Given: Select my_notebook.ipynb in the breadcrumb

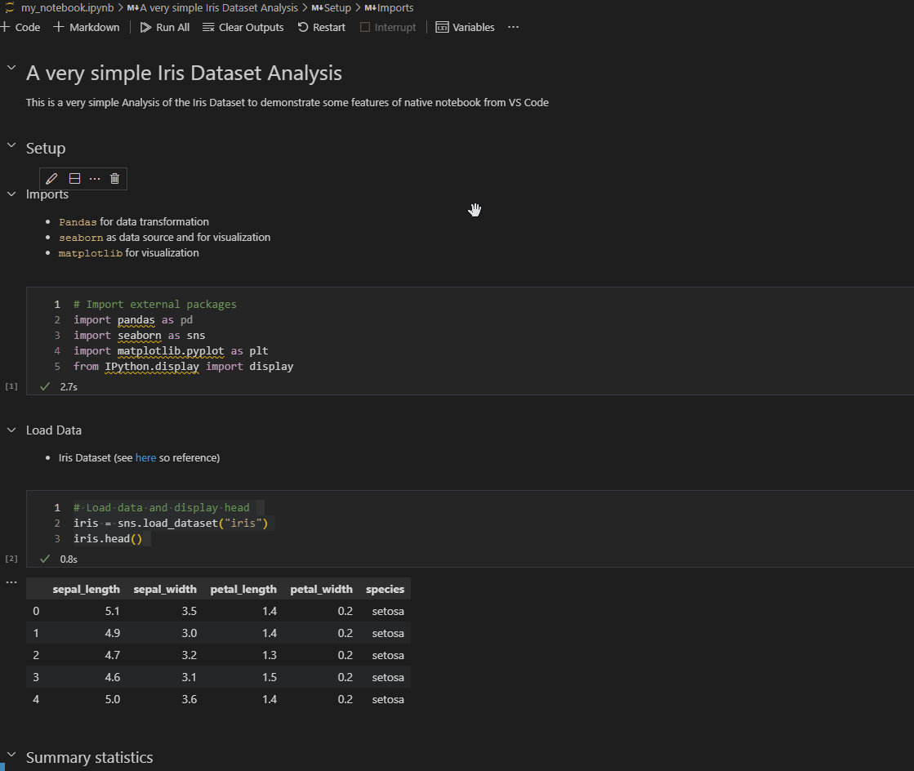Looking at the screenshot, I should point(67,7).
